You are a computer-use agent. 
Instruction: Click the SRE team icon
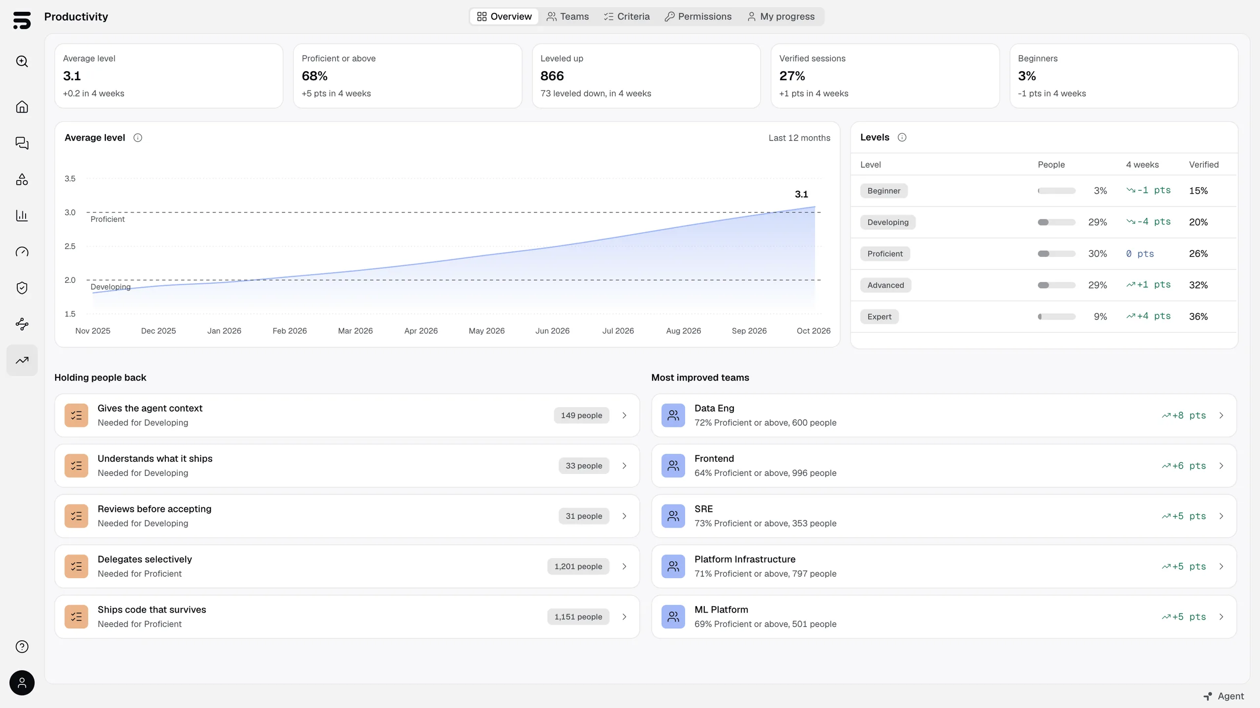click(x=673, y=516)
